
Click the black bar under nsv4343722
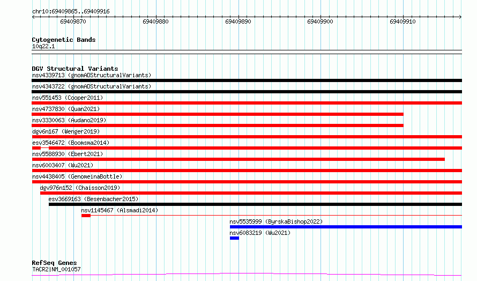tap(247, 92)
